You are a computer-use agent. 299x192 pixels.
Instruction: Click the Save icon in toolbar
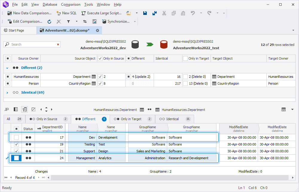click(x=145, y=13)
